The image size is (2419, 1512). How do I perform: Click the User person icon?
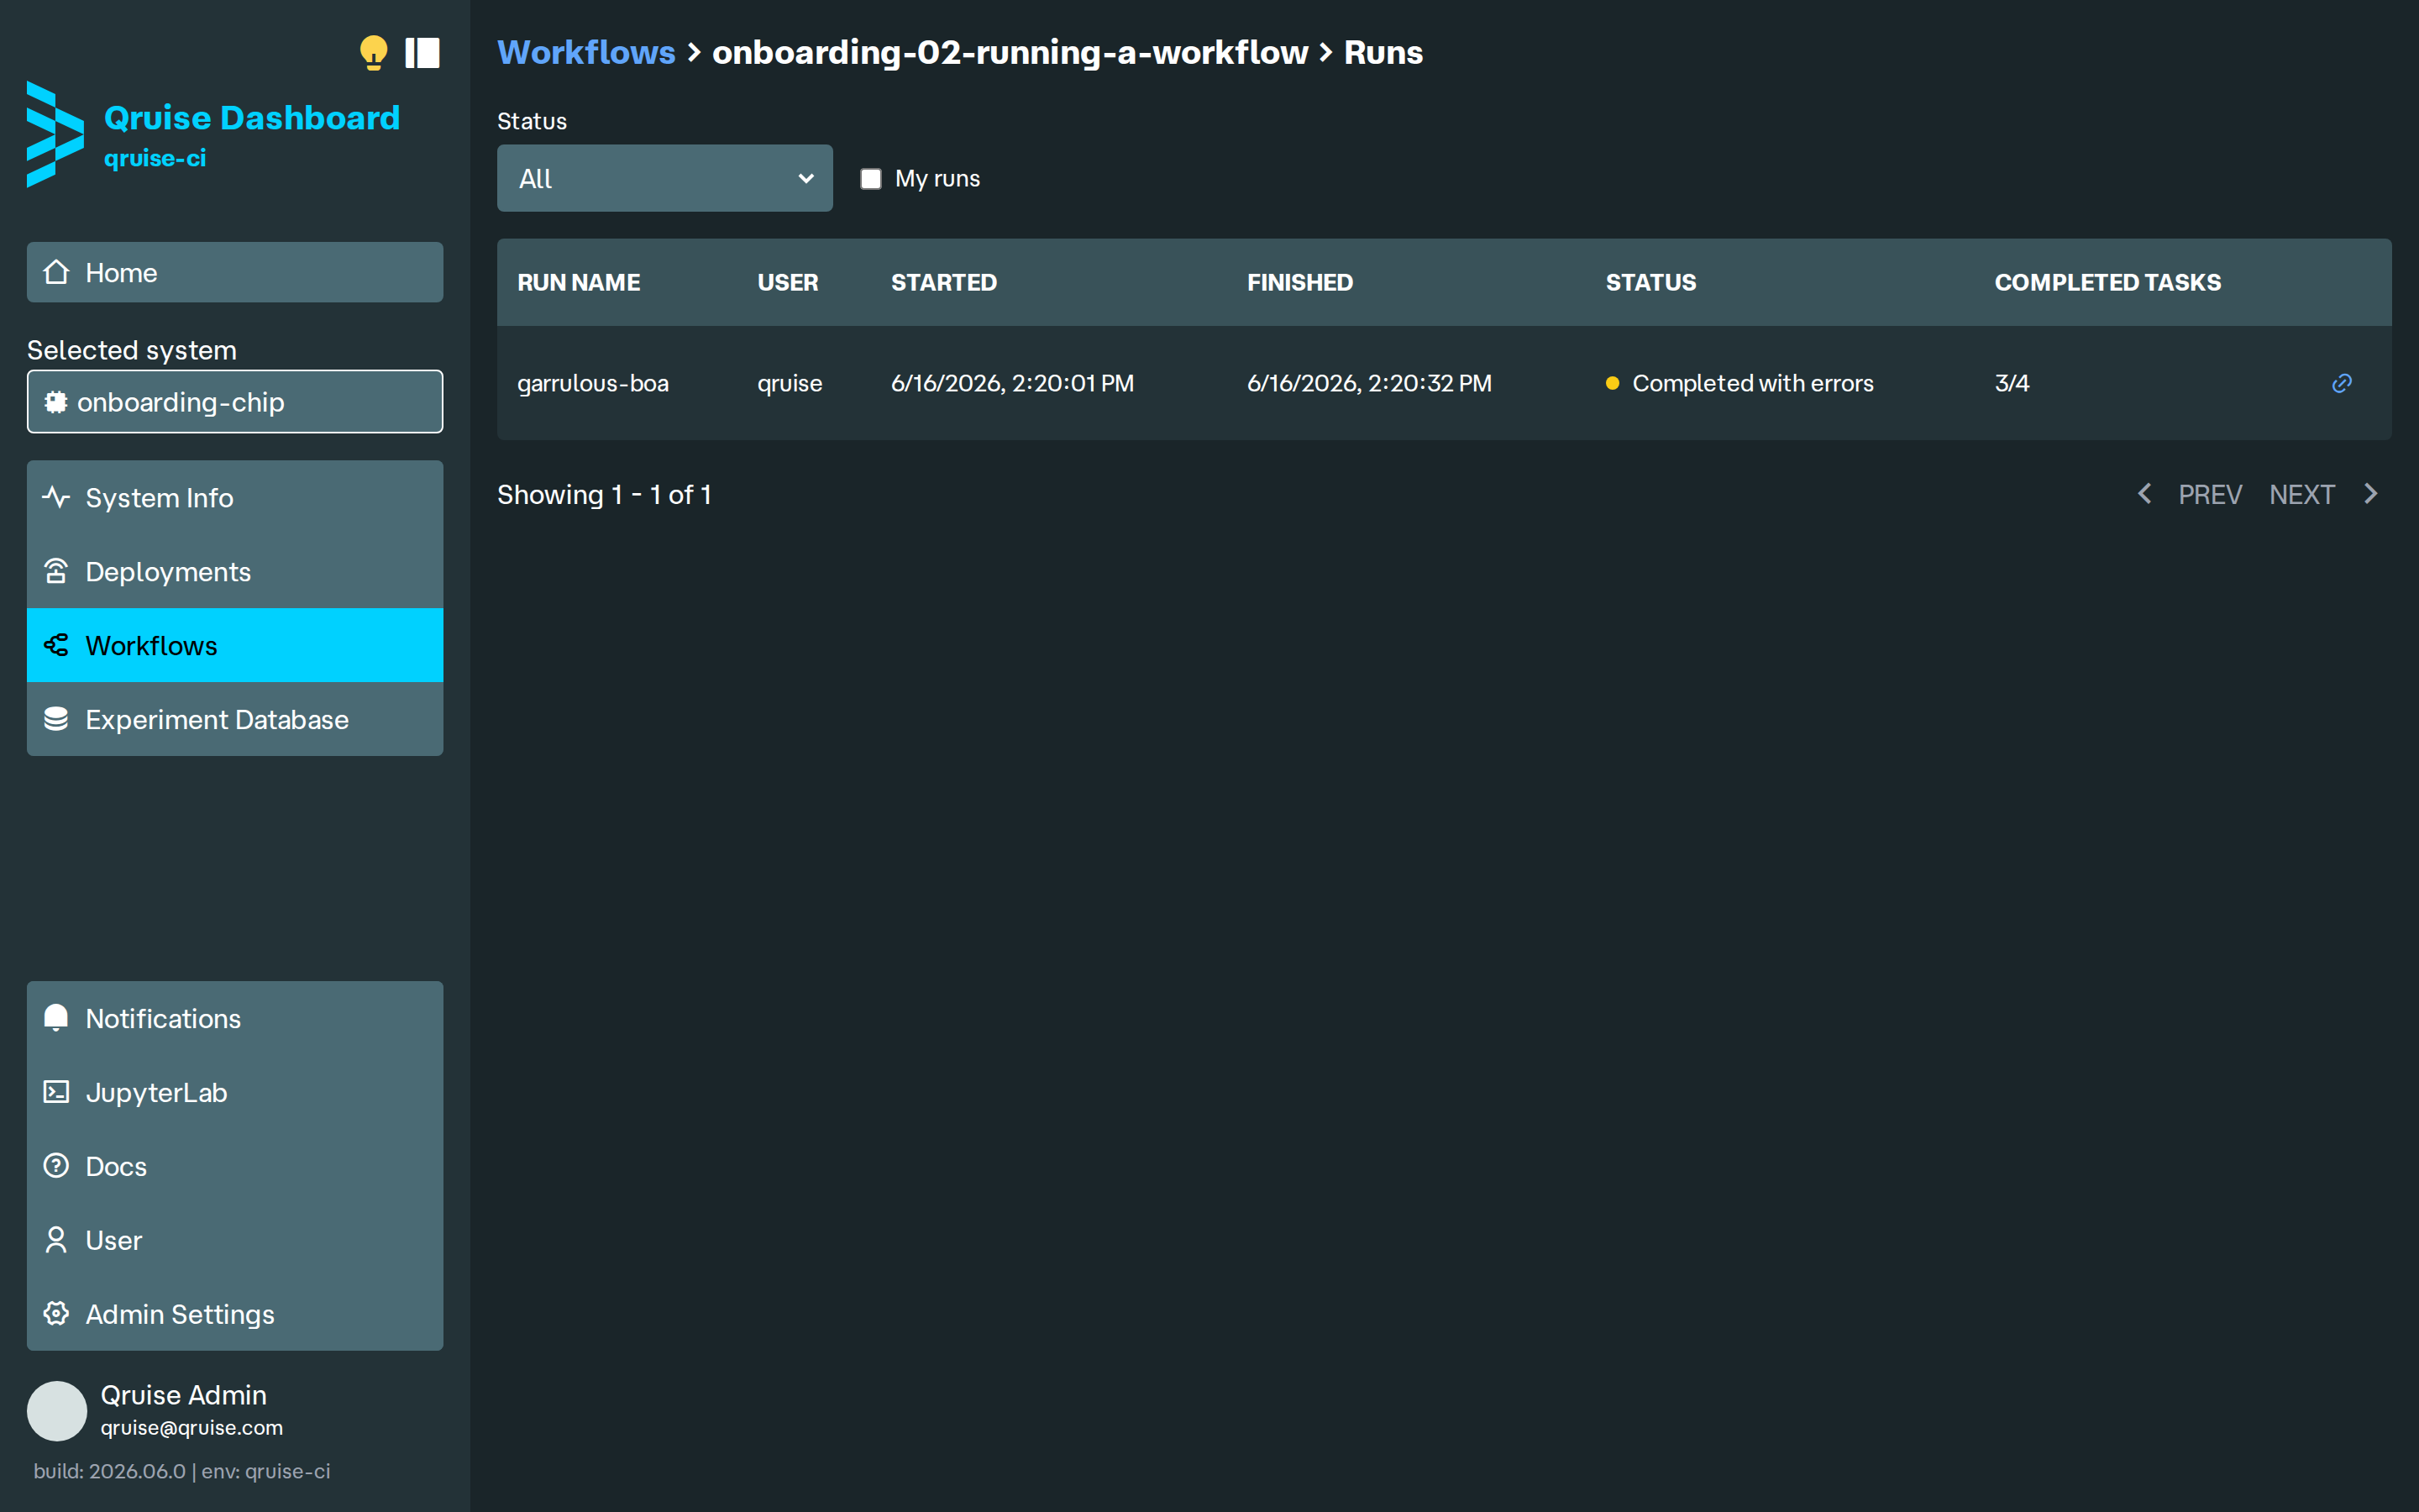point(56,1240)
